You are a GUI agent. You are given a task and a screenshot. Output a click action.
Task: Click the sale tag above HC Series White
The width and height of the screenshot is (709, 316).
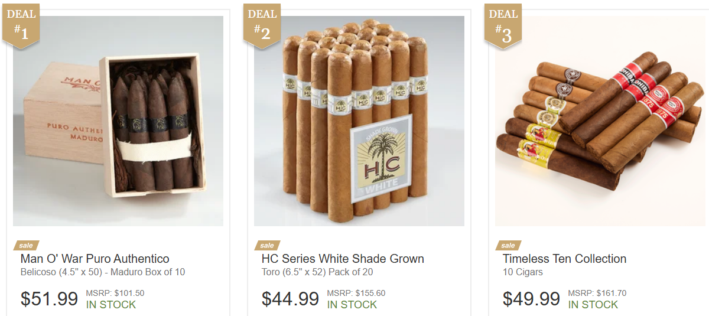tap(267, 245)
